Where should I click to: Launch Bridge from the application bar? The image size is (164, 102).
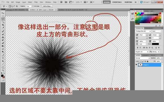coord(61,2)
